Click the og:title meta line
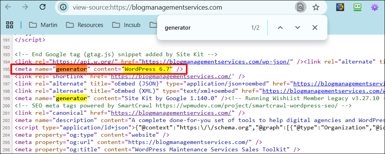The height and width of the screenshot is (154, 385). pyautogui.click(x=157, y=150)
